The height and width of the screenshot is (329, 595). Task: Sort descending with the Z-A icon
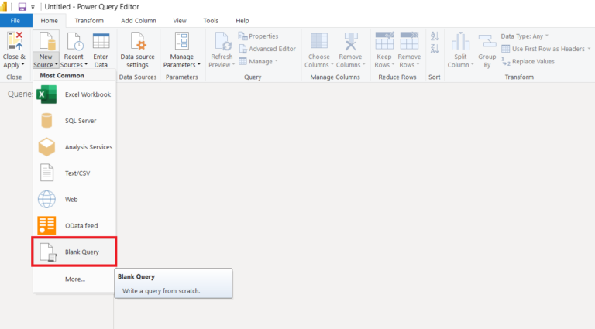click(435, 49)
